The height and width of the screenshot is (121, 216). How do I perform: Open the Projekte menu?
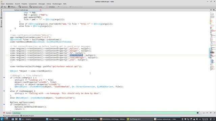point(24,4)
